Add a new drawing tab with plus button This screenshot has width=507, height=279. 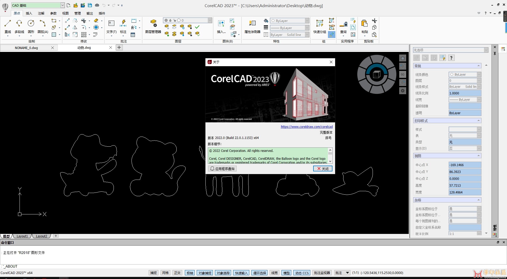click(x=119, y=47)
